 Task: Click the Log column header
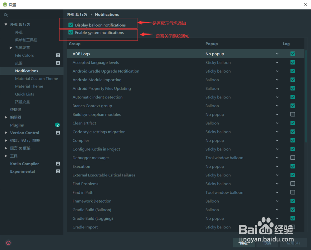point(286,44)
